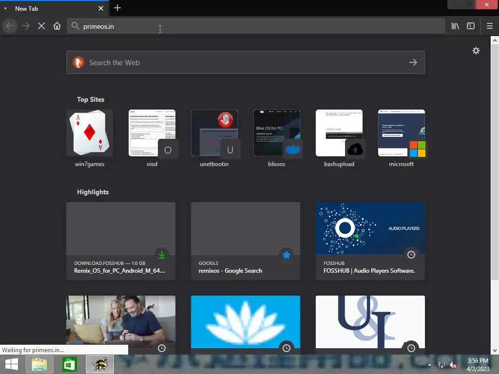Click scrollbar down arrow
The image size is (499, 374).
click(x=495, y=351)
